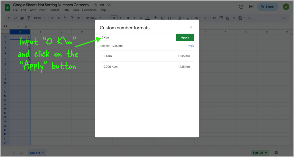Image resolution: width=294 pixels, height=157 pixels.
Task: Click the custom format input field
Action: [137, 38]
